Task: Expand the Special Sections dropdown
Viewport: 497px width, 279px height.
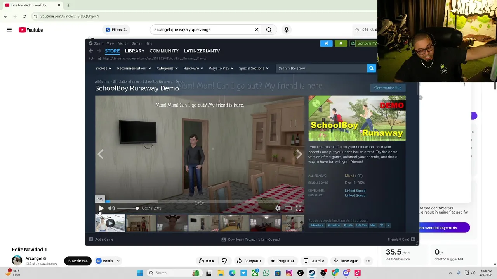Action: (254, 68)
